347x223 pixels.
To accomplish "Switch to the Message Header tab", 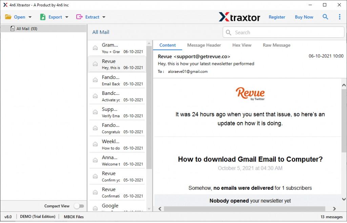I will (204, 45).
